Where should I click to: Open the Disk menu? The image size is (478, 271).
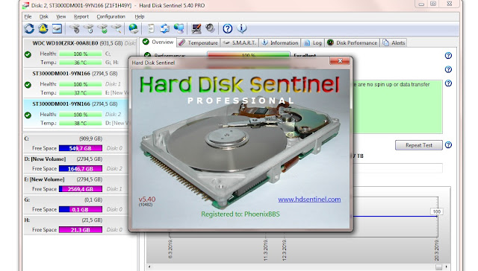click(44, 16)
